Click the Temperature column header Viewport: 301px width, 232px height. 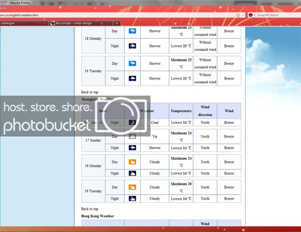coord(181,111)
